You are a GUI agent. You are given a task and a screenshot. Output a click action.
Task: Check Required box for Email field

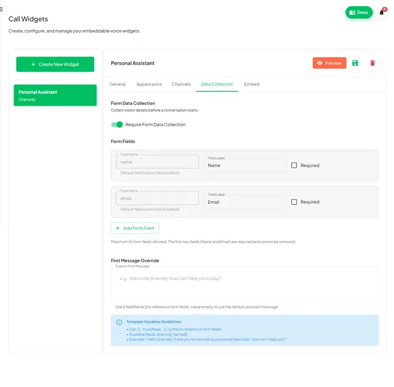(x=294, y=202)
